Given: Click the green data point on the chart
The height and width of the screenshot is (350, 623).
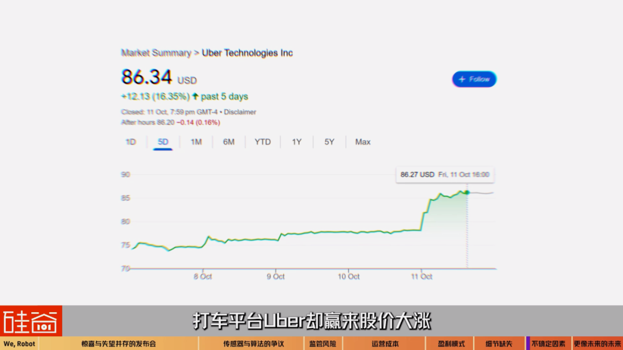Looking at the screenshot, I should tap(467, 192).
